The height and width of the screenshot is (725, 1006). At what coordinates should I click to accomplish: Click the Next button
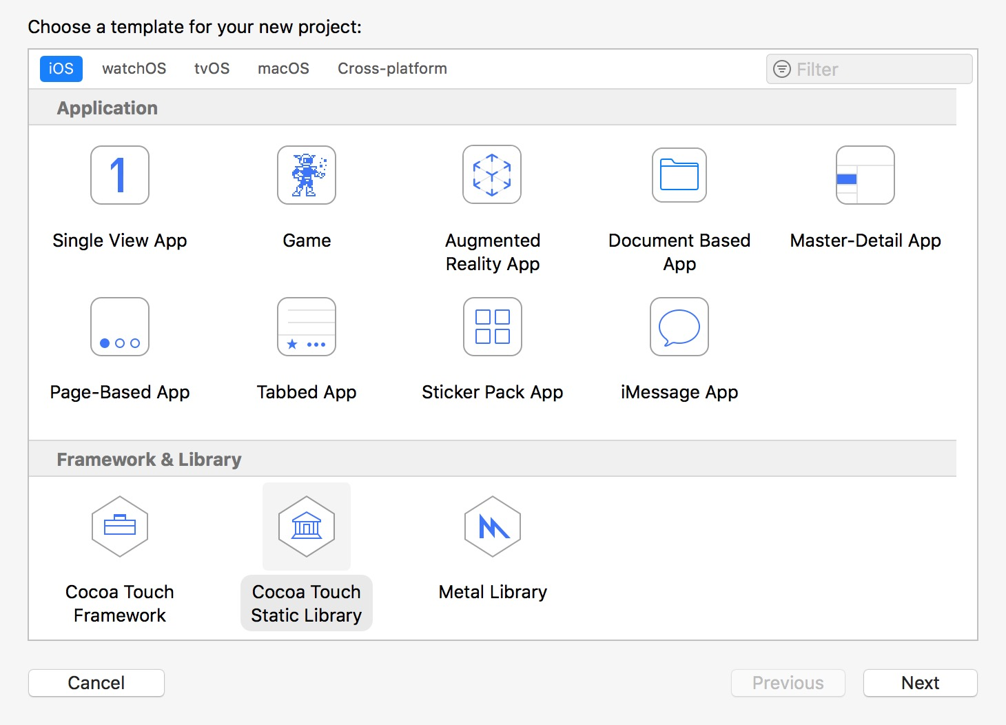pos(920,683)
